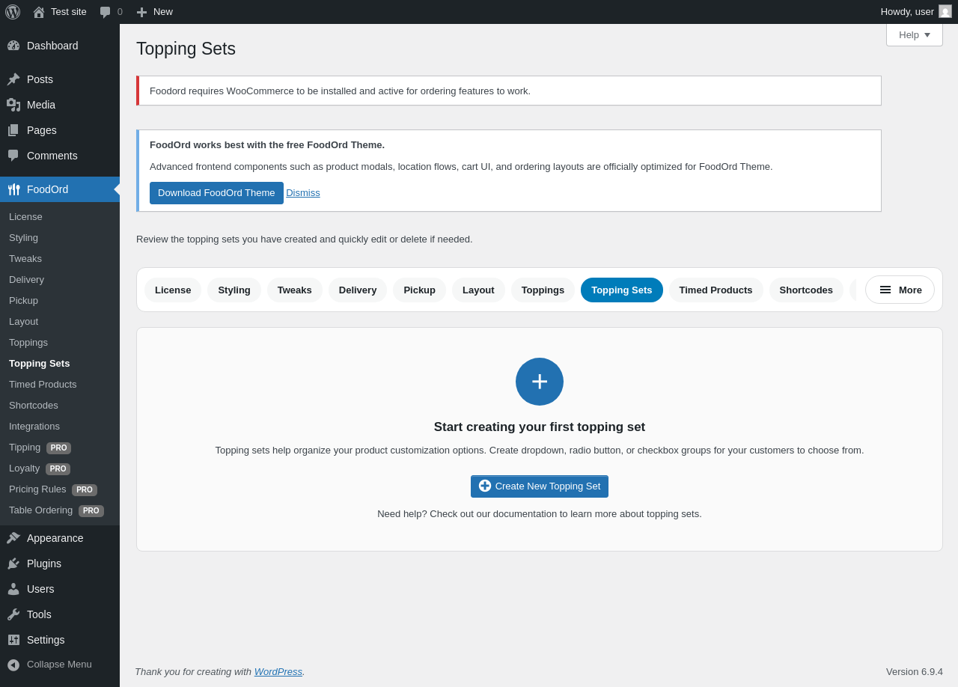This screenshot has height=687, width=958.
Task: Select the Toppings tab
Action: (543, 290)
